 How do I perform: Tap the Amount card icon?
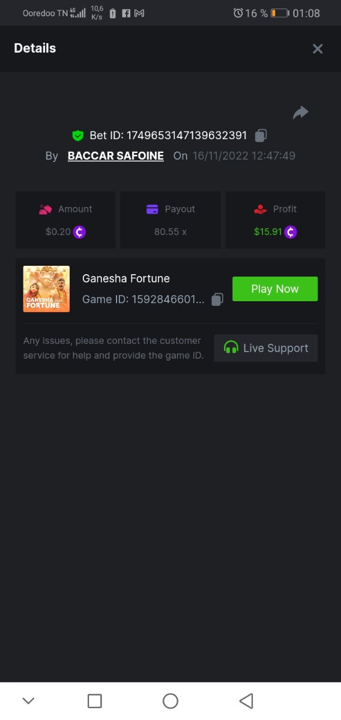pos(46,209)
